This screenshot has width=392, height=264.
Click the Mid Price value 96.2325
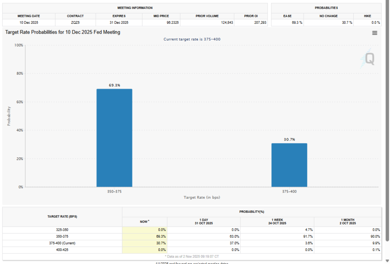tap(161, 23)
